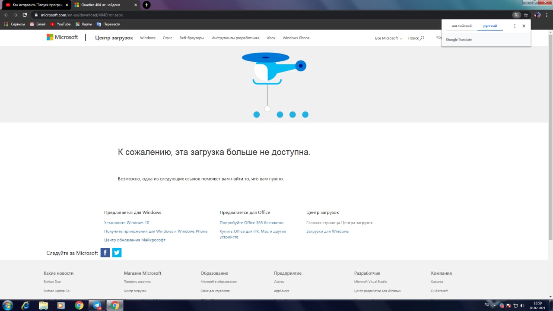Open Microsoft Visual Studio footer link
The image size is (553, 311).
[370, 282]
